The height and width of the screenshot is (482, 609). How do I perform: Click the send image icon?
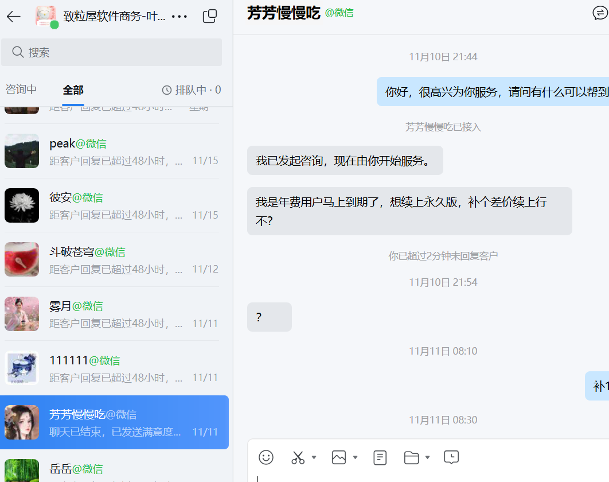pyautogui.click(x=338, y=457)
